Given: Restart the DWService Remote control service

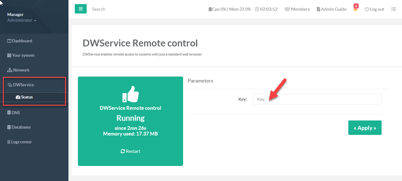Looking at the screenshot, I should (x=130, y=151).
